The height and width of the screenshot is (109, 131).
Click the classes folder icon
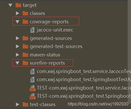(x=25, y=13)
